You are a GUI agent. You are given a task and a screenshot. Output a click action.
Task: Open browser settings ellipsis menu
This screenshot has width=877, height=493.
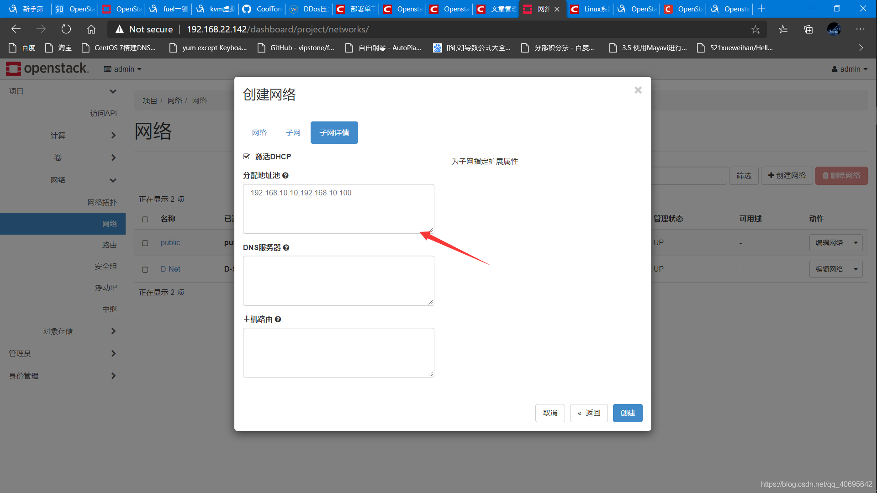point(861,29)
